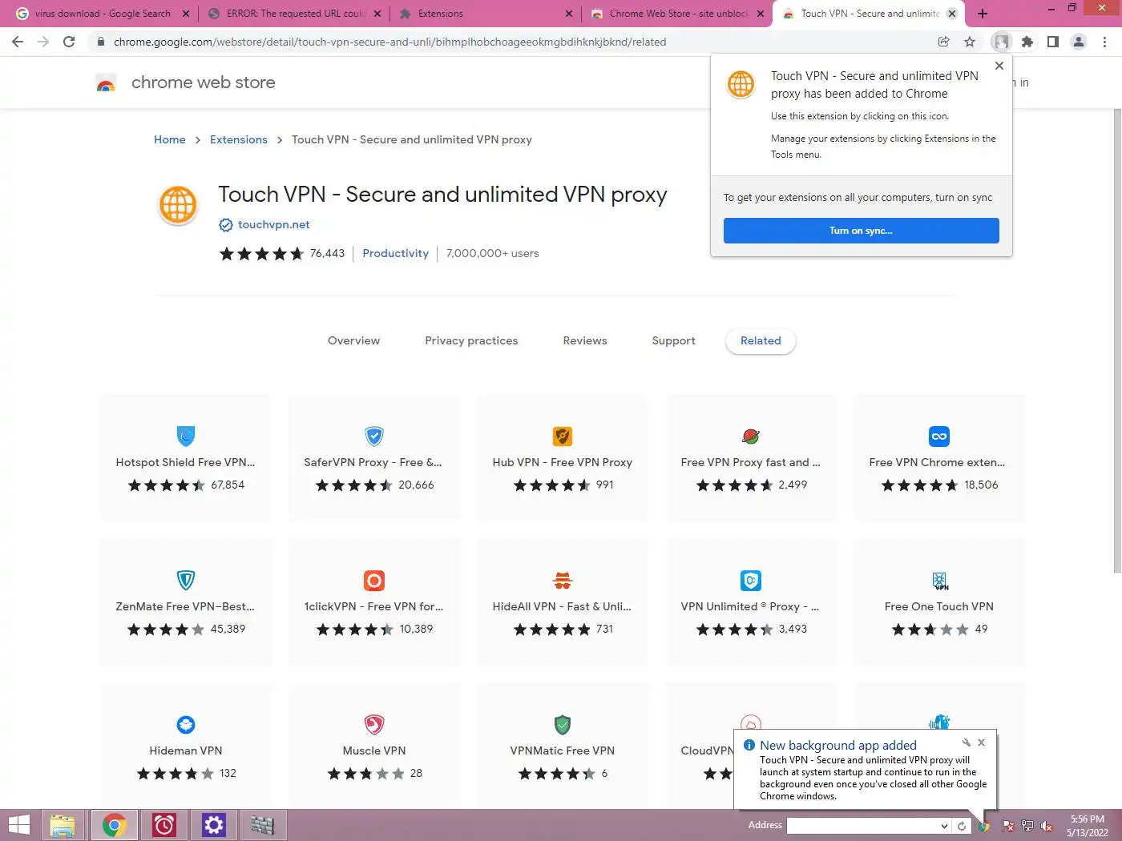Switch to the Overview tab
Image resolution: width=1122 pixels, height=841 pixels.
(354, 340)
